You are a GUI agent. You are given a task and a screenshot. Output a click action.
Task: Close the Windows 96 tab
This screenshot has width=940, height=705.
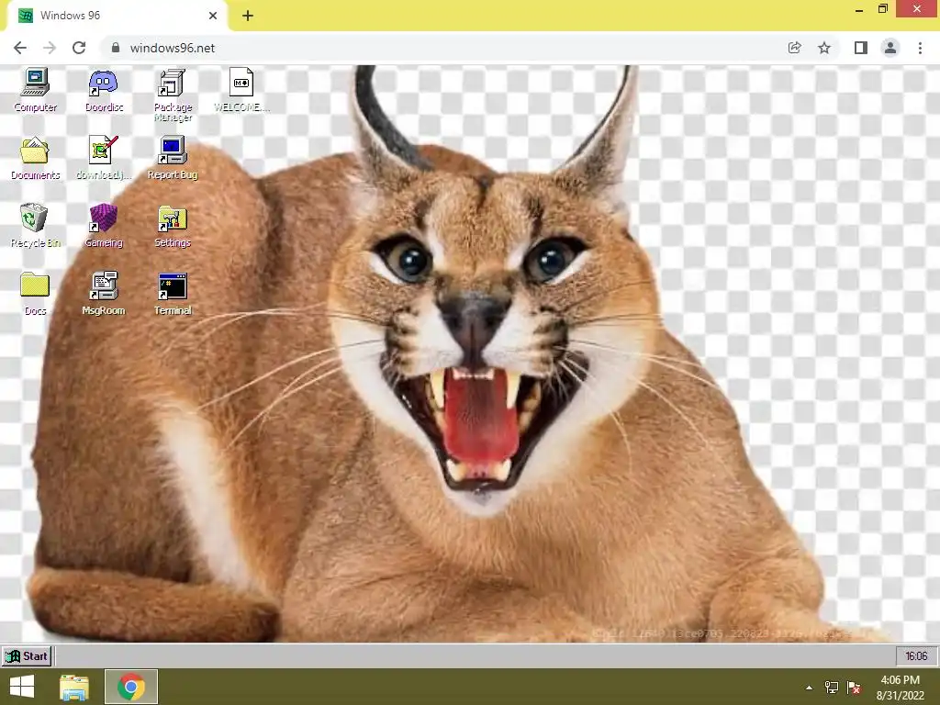[213, 16]
